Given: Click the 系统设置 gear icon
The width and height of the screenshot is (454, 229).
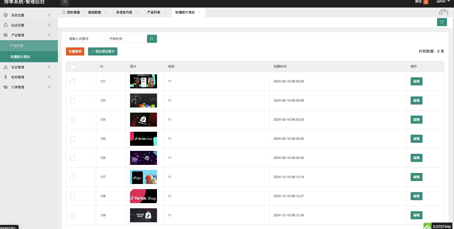Looking at the screenshot, I should pos(6,15).
